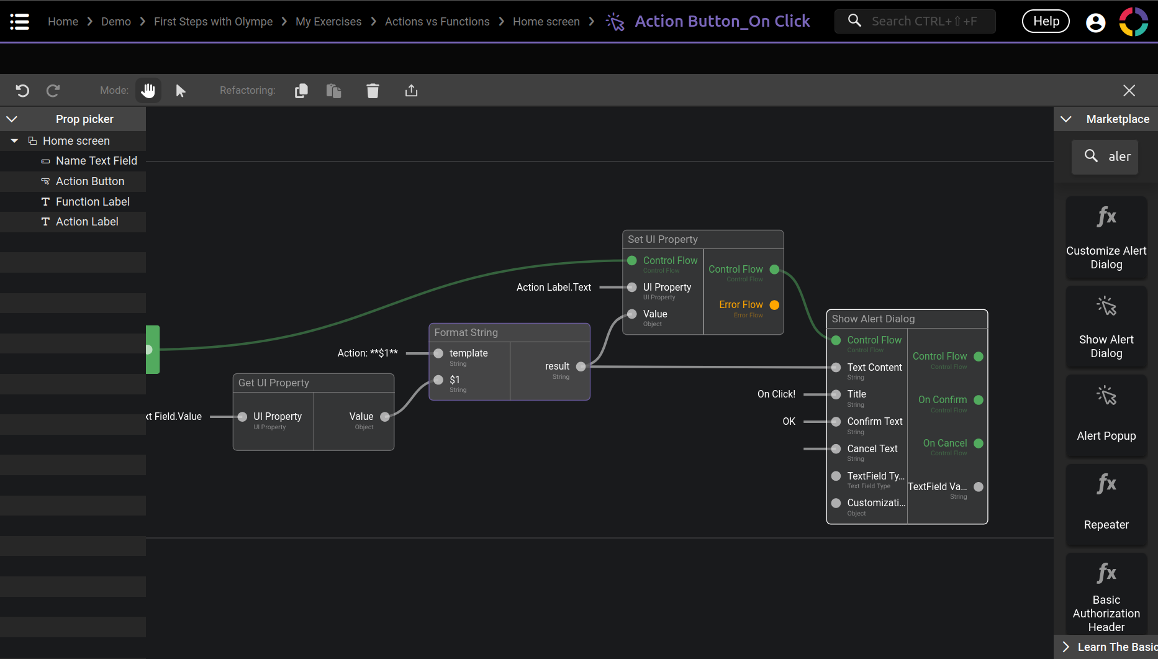Click the Help button

click(x=1046, y=22)
